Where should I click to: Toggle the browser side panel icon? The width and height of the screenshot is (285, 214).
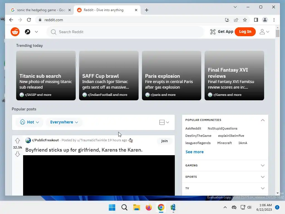256,20
